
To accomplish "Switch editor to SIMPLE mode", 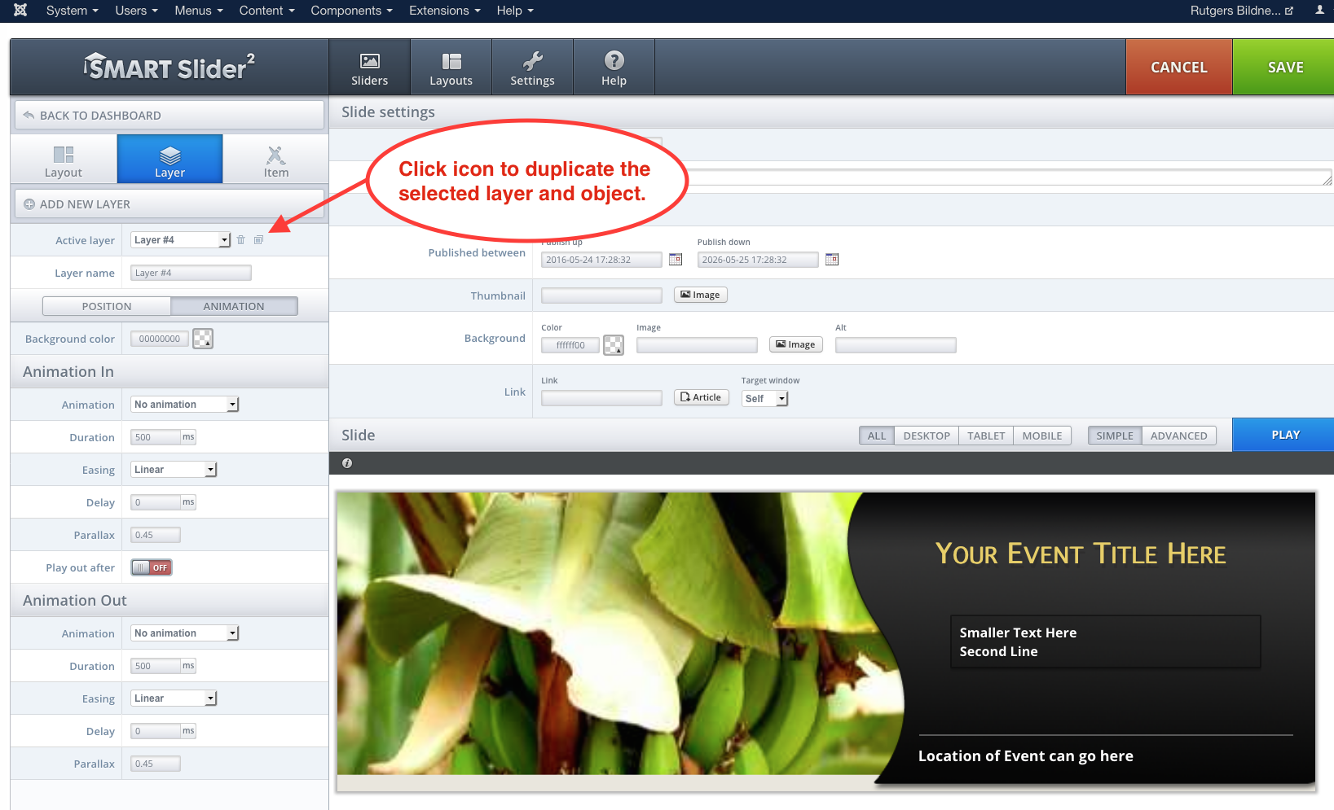I will pos(1115,436).
